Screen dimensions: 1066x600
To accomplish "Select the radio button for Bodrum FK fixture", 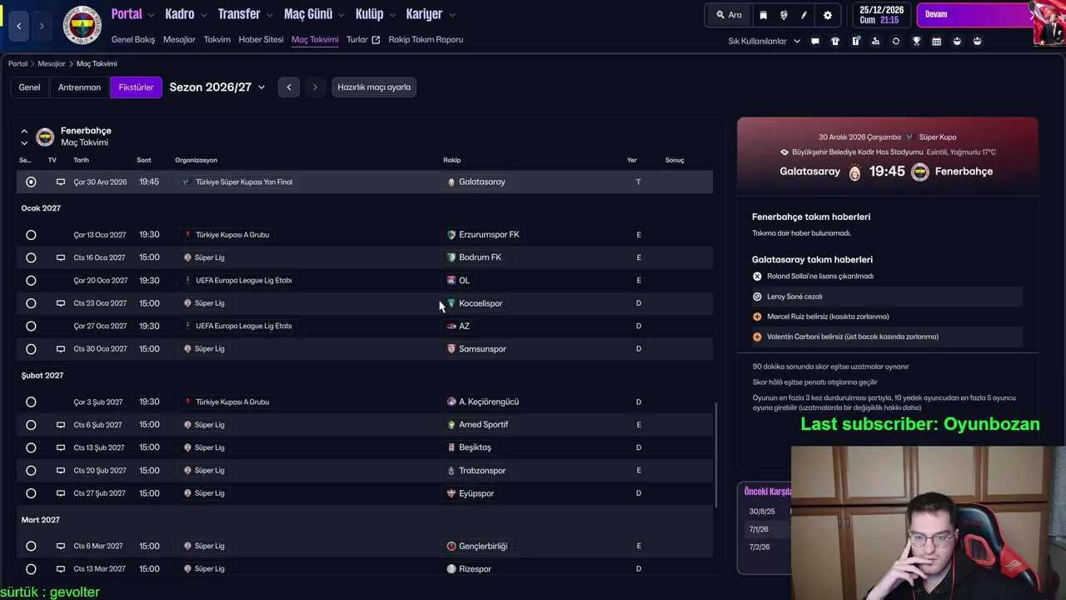I will (x=31, y=257).
